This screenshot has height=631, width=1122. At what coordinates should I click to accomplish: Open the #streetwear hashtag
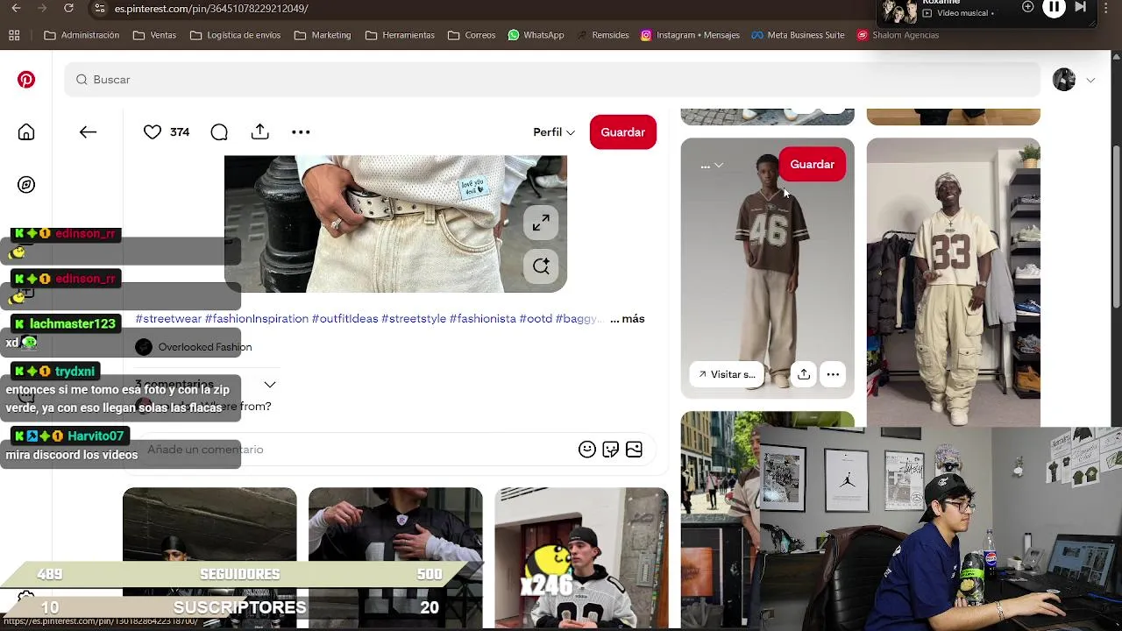click(168, 319)
